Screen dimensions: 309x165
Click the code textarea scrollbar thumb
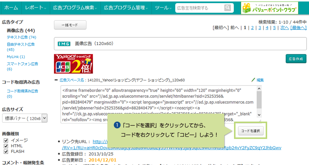click(x=259, y=100)
